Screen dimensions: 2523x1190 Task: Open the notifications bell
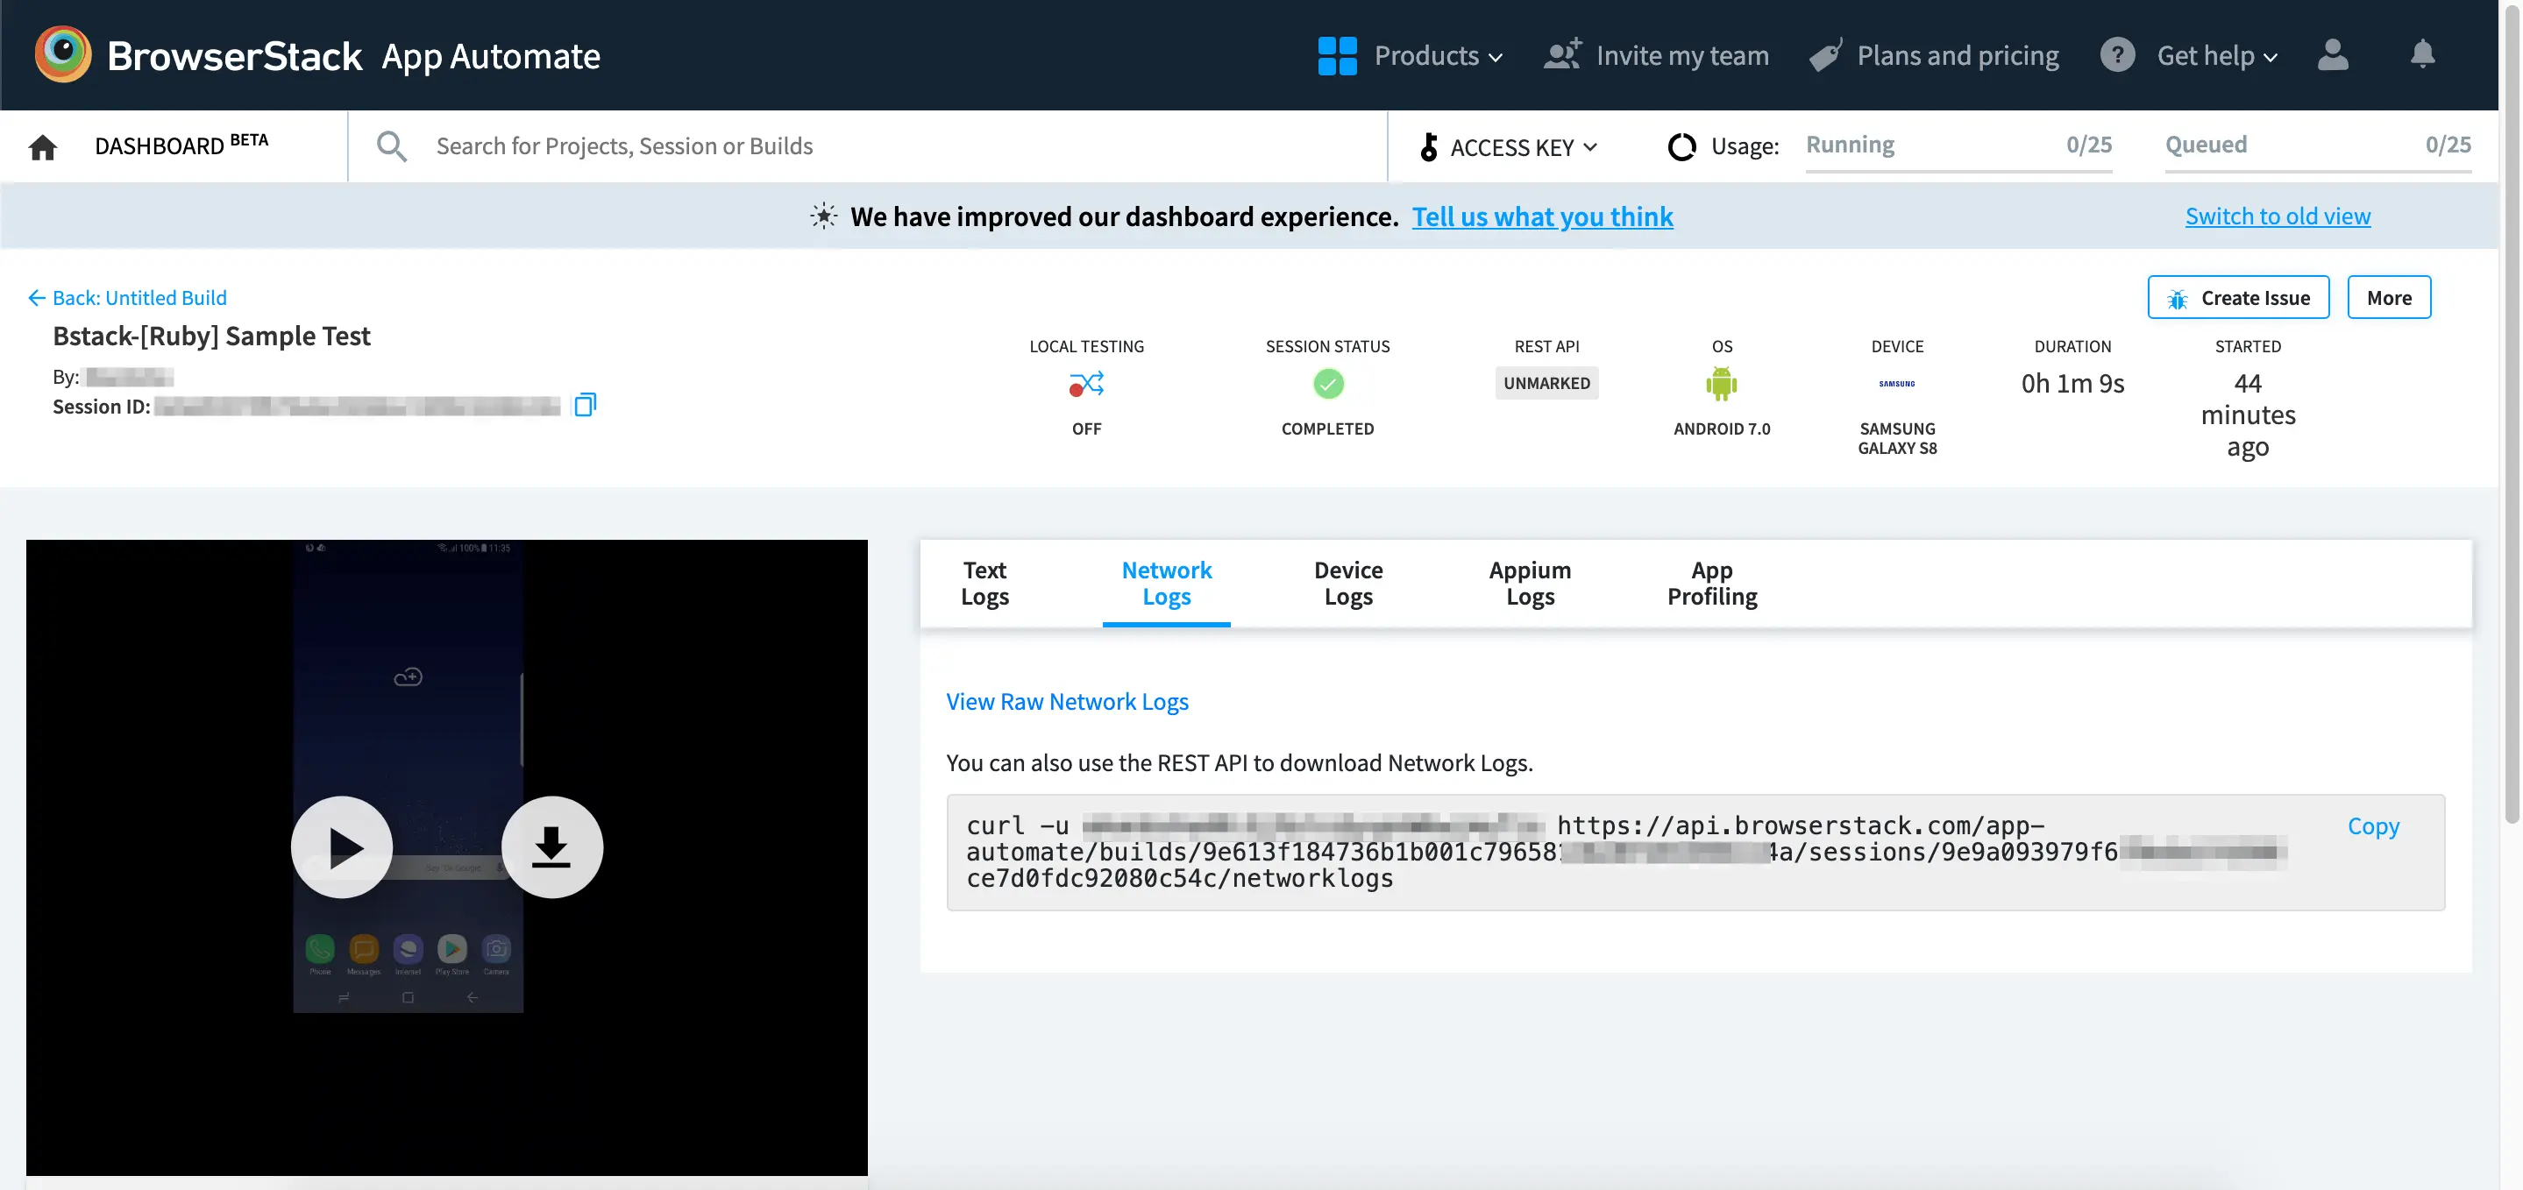coord(2422,55)
